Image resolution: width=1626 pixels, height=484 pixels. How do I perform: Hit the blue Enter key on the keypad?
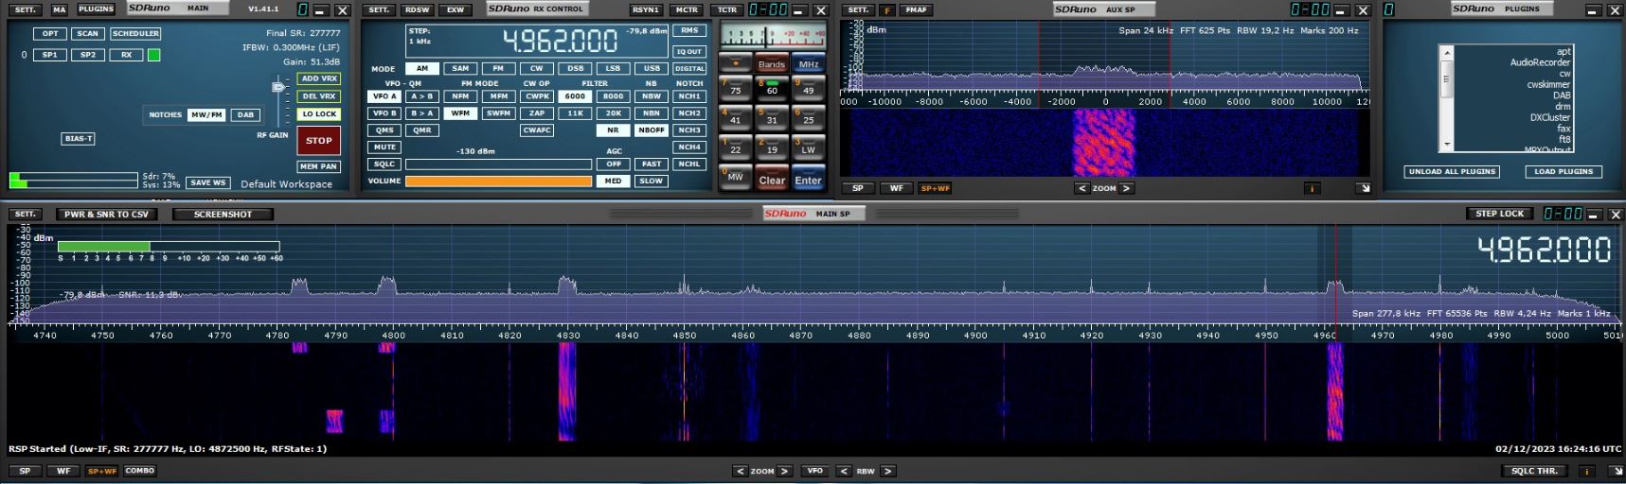tap(808, 179)
